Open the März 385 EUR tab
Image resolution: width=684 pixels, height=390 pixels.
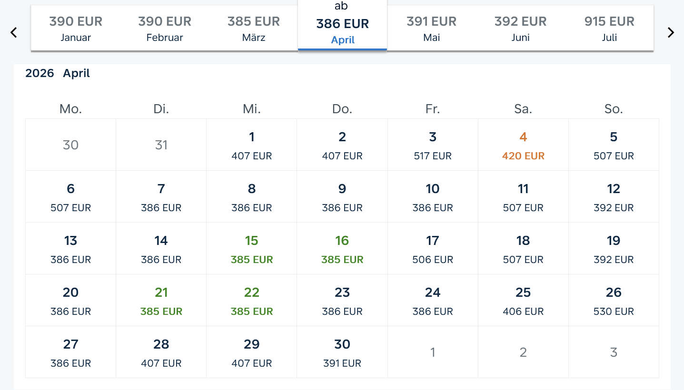coord(253,28)
